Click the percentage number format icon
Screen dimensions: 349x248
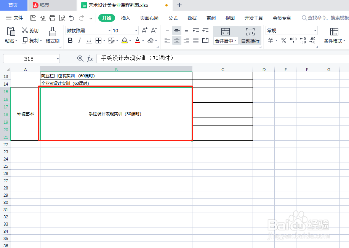(x=284, y=41)
